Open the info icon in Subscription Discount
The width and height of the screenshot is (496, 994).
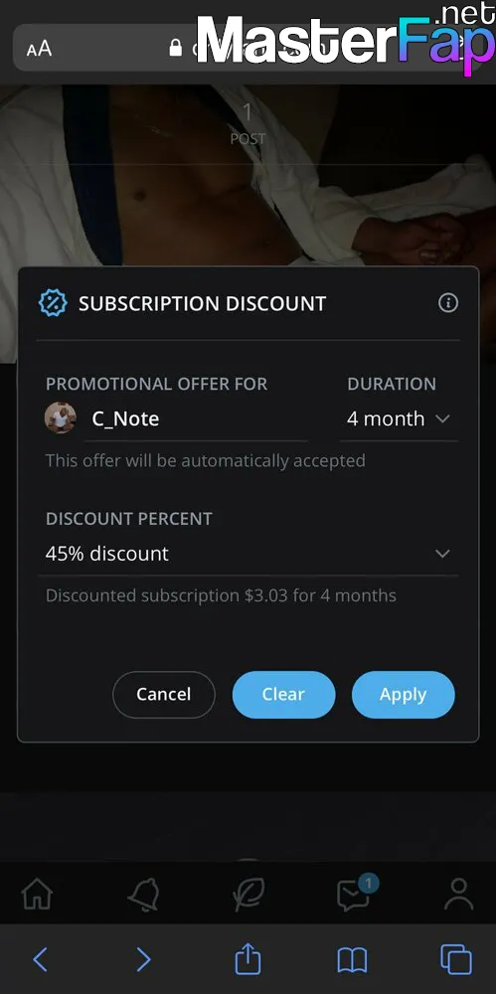(x=448, y=303)
